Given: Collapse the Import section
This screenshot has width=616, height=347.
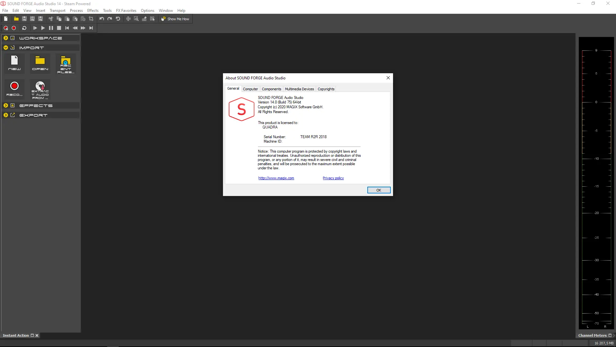Looking at the screenshot, I should [6, 48].
